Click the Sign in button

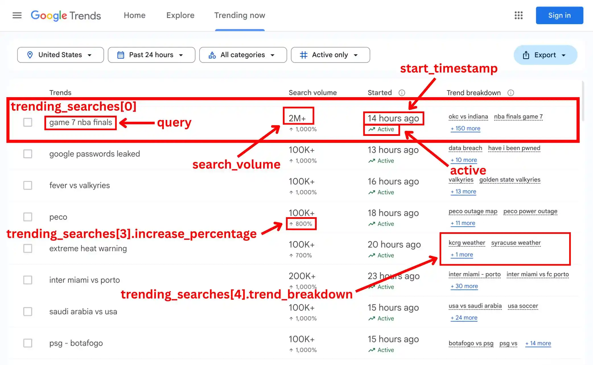point(559,15)
